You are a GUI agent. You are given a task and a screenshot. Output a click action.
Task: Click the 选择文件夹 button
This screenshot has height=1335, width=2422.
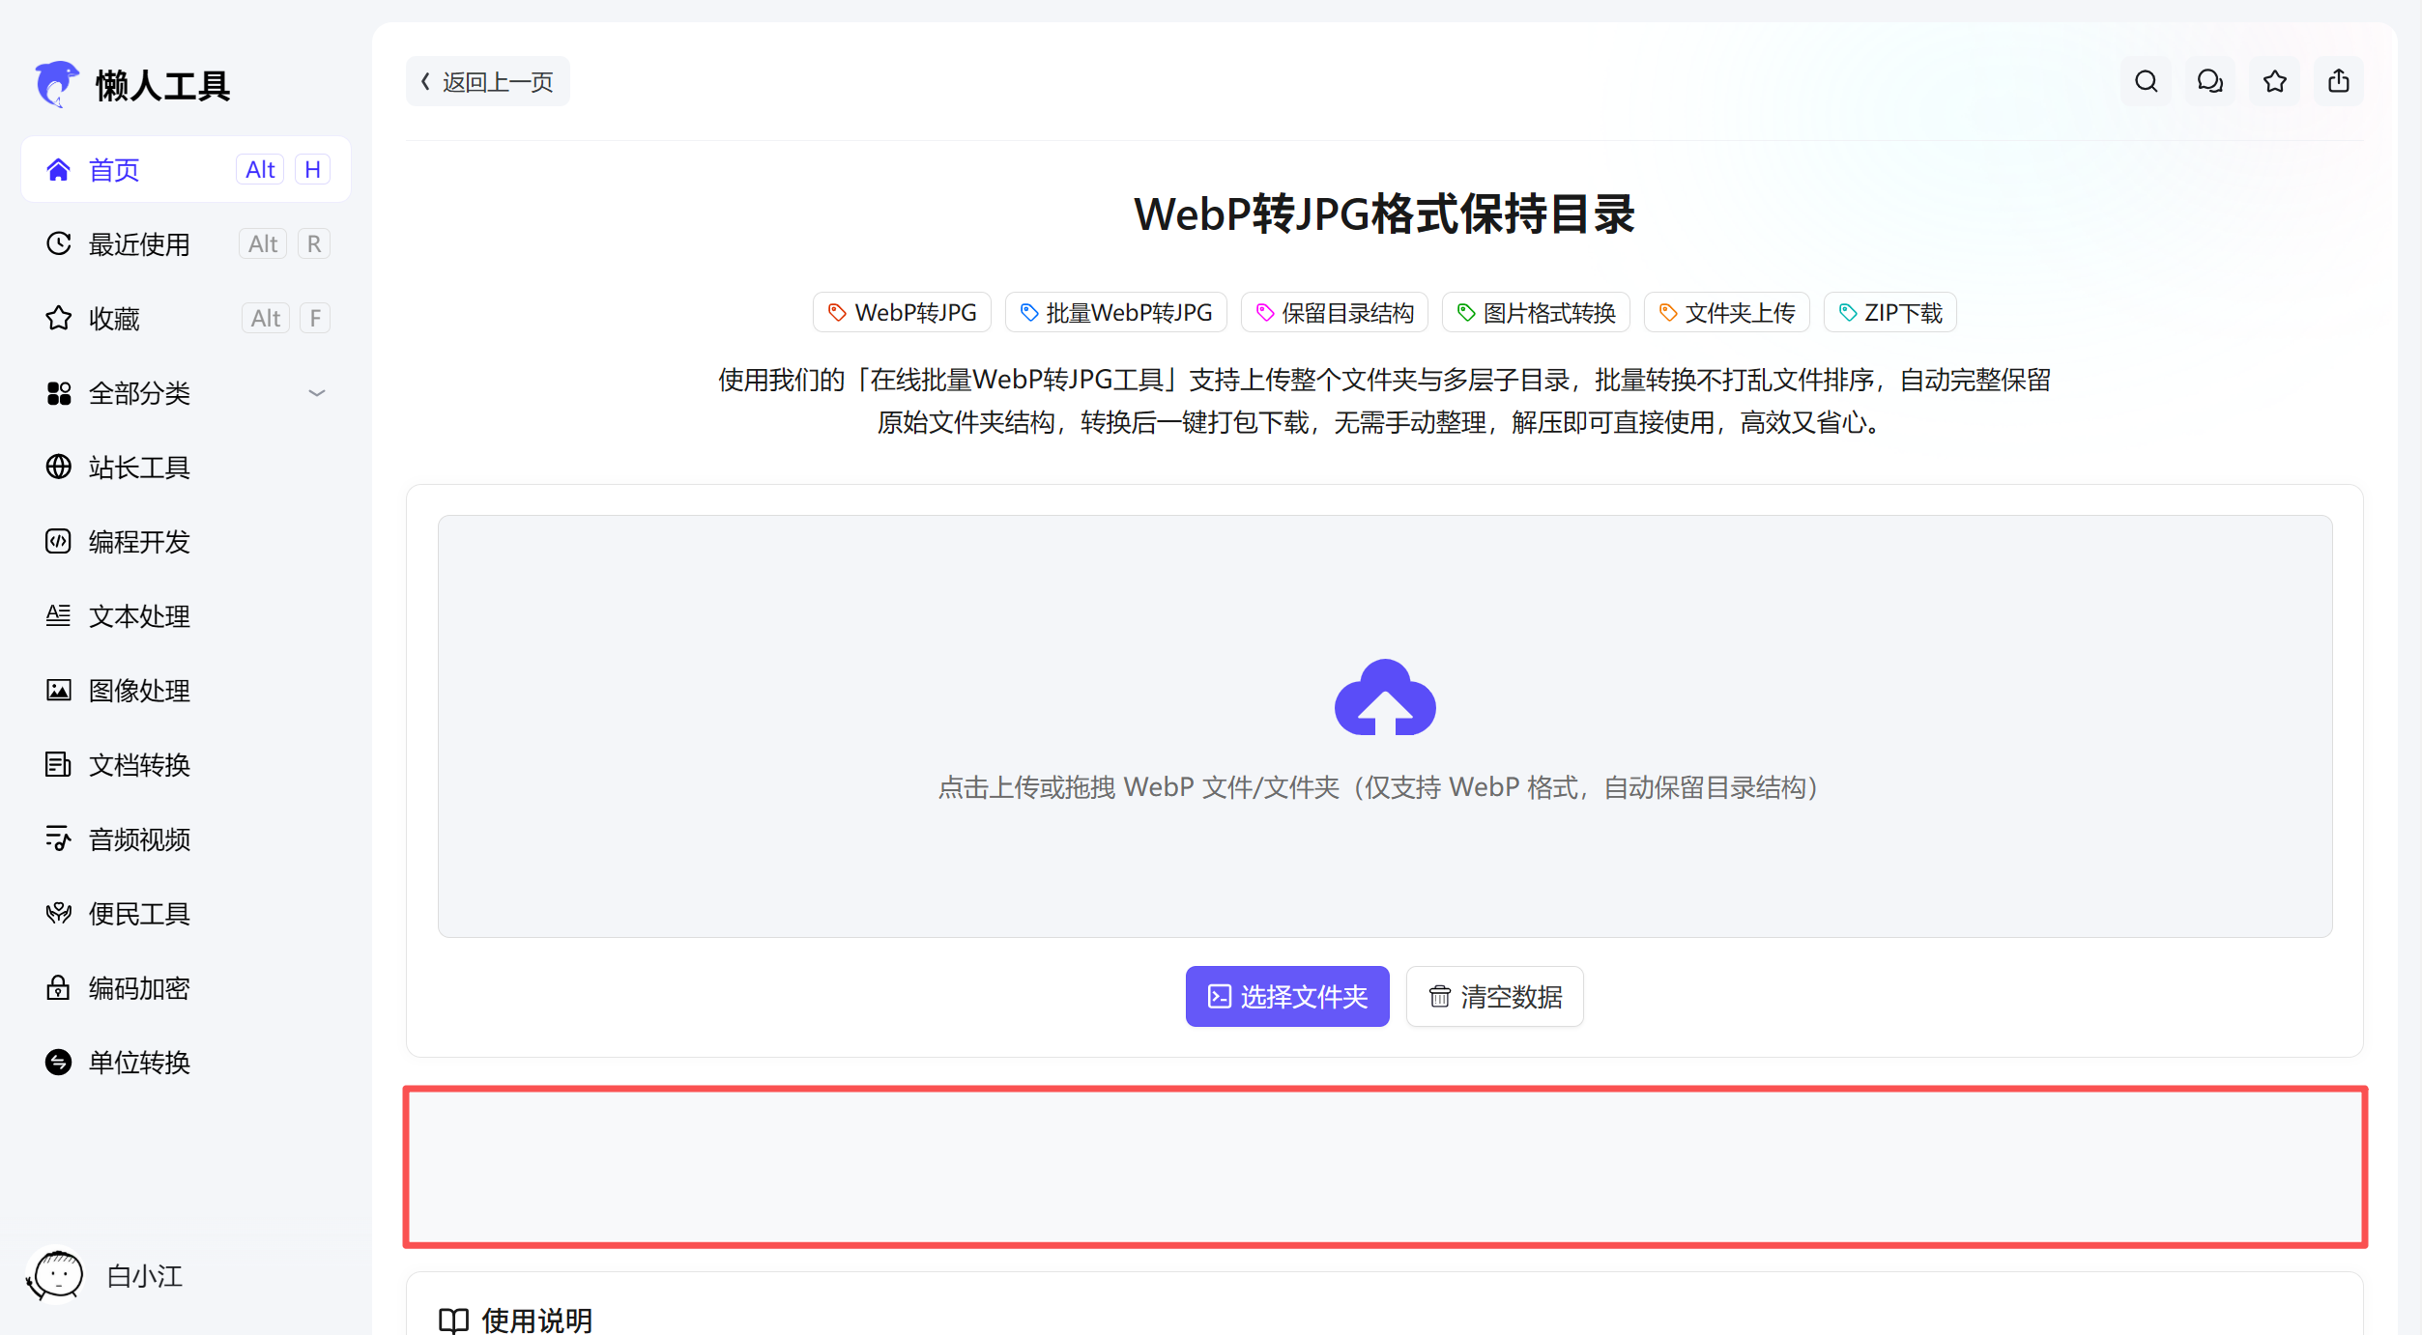coord(1286,996)
